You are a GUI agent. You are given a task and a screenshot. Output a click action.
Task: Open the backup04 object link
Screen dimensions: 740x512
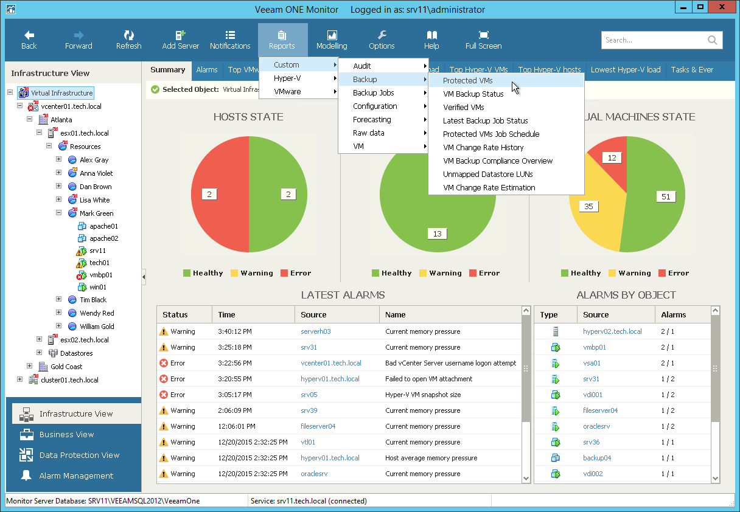tap(597, 458)
